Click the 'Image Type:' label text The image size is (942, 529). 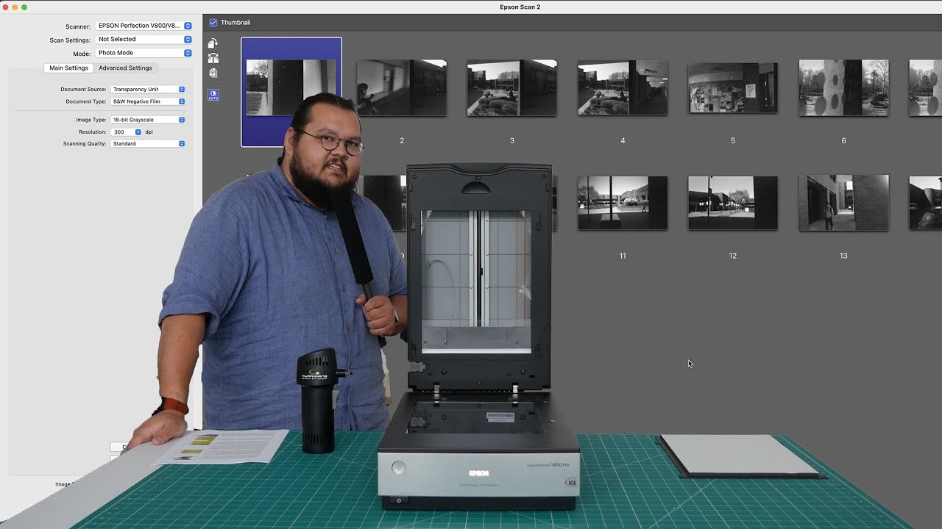pyautogui.click(x=91, y=120)
